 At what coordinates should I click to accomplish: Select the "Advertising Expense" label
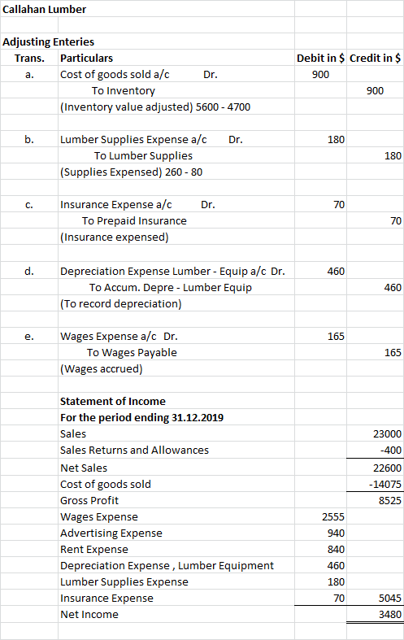click(111, 533)
